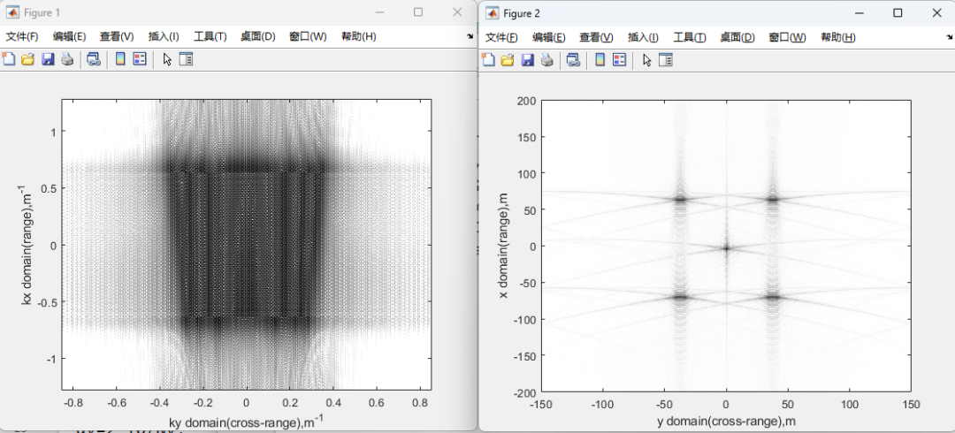
Task: Click dock arrow at Figure 1 menu bar end
Action: (470, 36)
